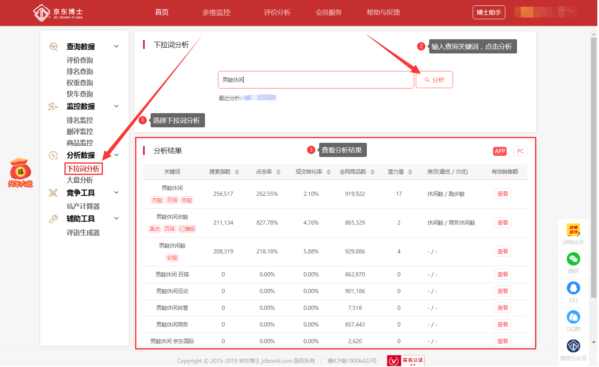Sort table by 搜索指数 column
The image size is (599, 367).
tap(237, 172)
